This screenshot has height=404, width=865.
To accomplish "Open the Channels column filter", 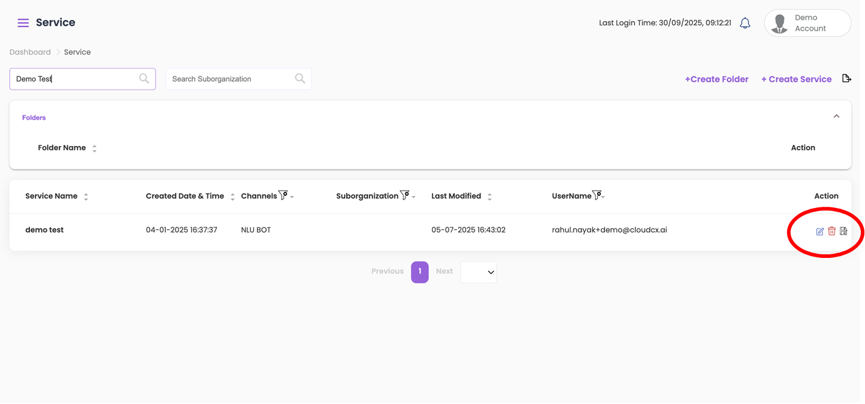I will [284, 195].
